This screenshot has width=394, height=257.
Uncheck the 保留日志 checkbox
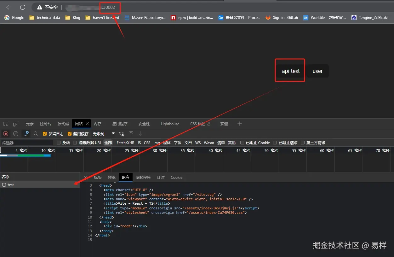pyautogui.click(x=45, y=134)
